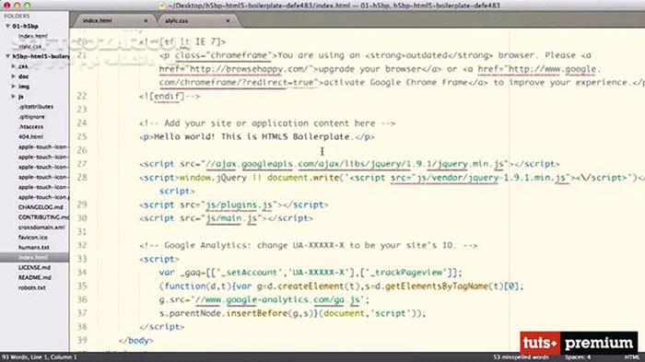Click the google-analytics.com/ga.js source line
Screen dimensions: 645x362
tap(264, 299)
